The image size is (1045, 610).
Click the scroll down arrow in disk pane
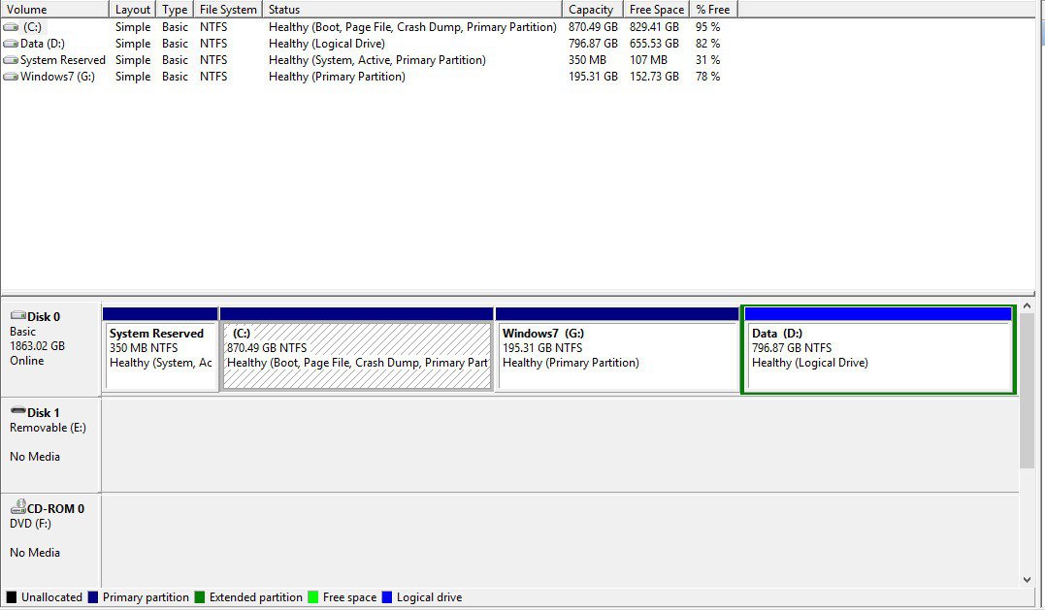click(x=1028, y=579)
